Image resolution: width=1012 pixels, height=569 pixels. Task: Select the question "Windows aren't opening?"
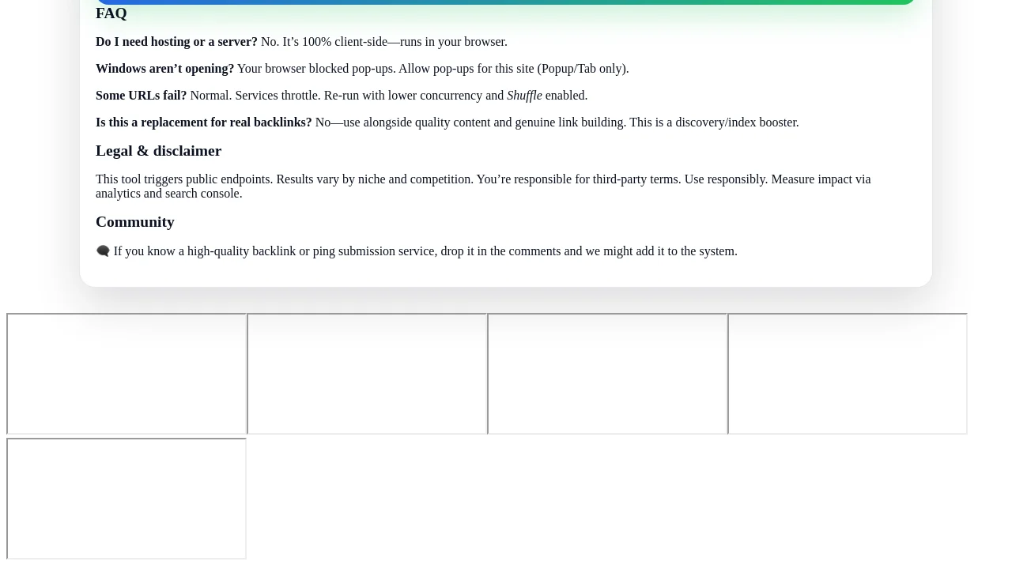(x=164, y=69)
